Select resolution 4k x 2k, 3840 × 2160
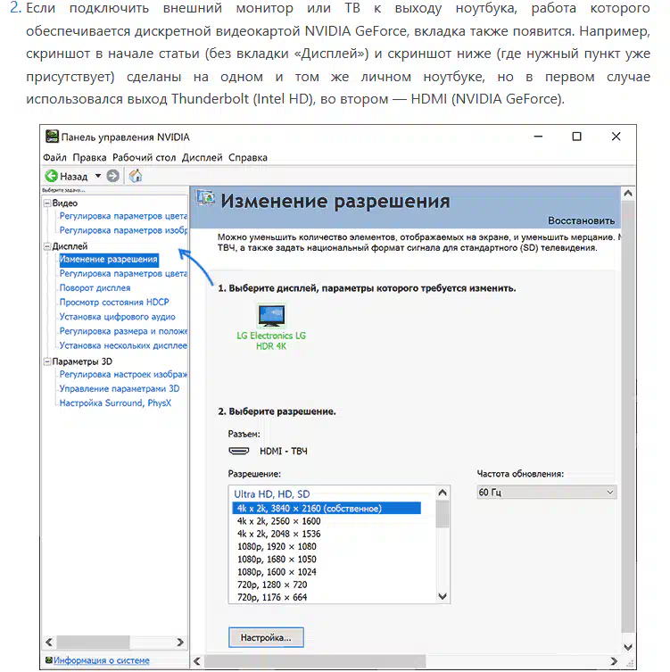 point(327,509)
